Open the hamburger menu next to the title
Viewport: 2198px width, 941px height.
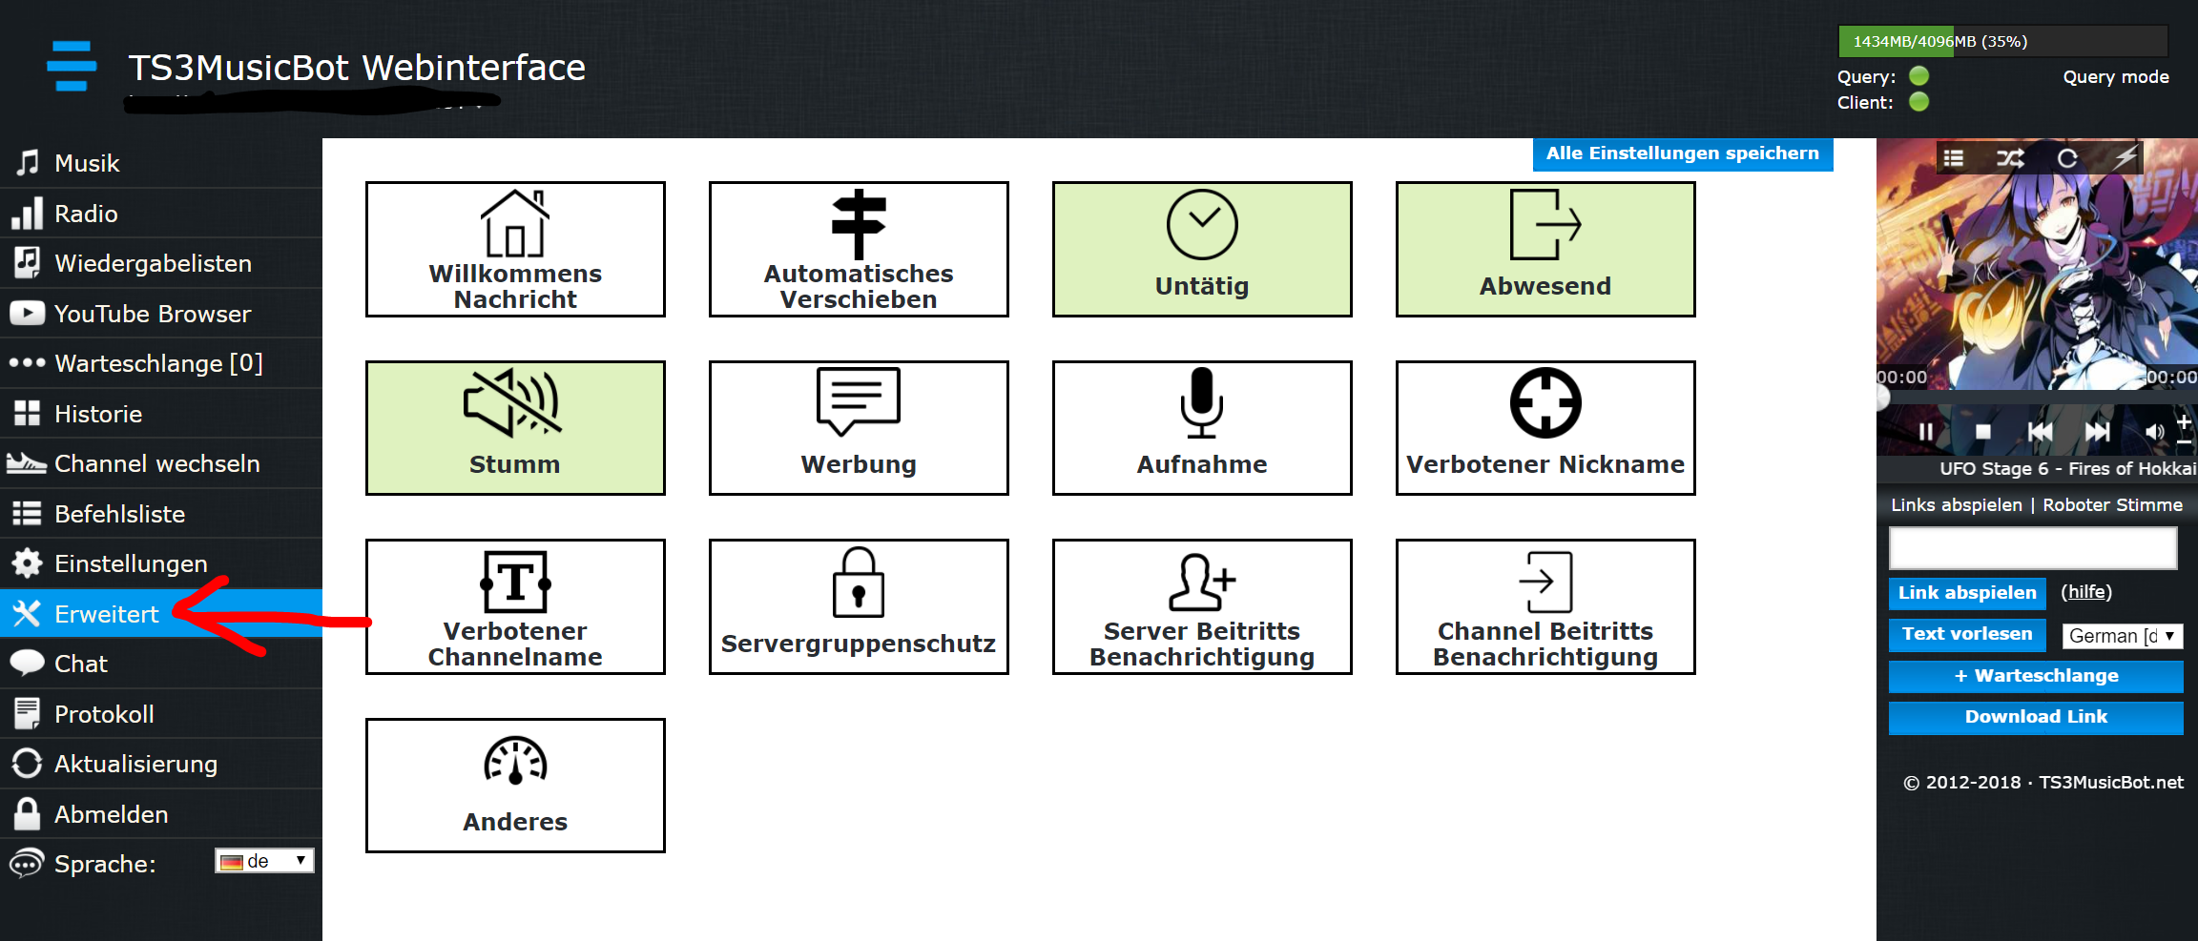coord(72,66)
